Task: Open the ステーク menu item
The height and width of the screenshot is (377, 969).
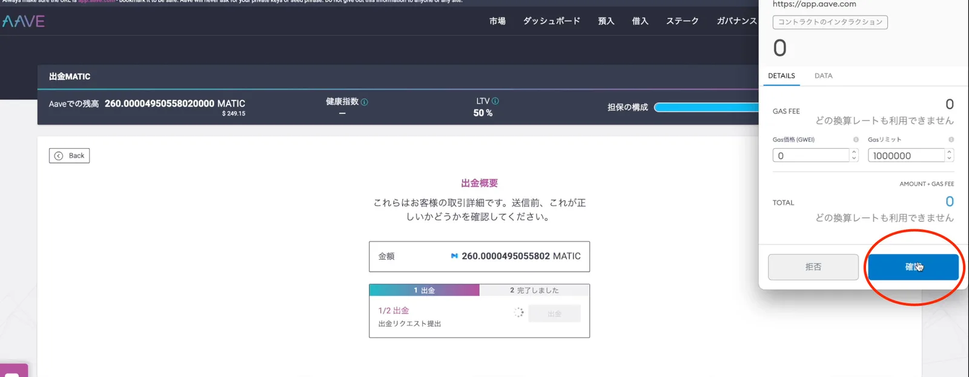Action: pos(683,21)
